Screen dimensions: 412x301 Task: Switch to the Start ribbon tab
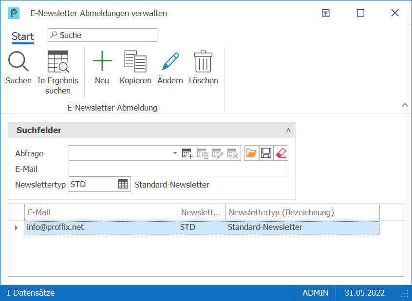[x=22, y=36]
